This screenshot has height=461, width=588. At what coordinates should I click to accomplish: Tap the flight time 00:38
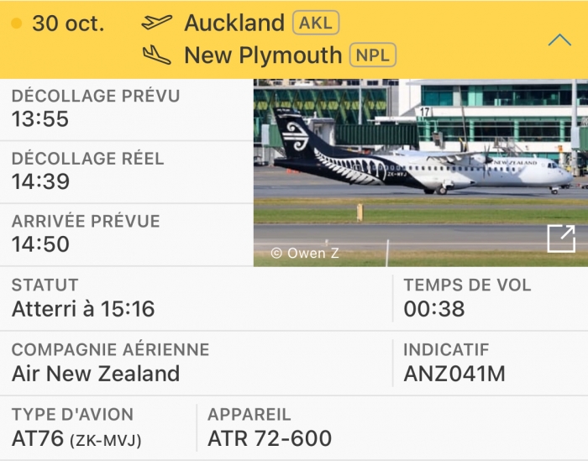[x=434, y=309]
